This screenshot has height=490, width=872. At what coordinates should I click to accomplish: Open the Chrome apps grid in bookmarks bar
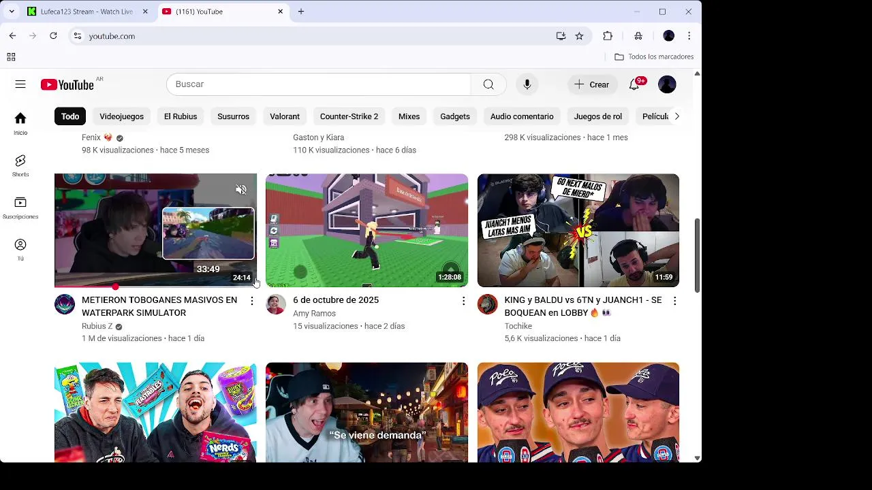coord(11,57)
